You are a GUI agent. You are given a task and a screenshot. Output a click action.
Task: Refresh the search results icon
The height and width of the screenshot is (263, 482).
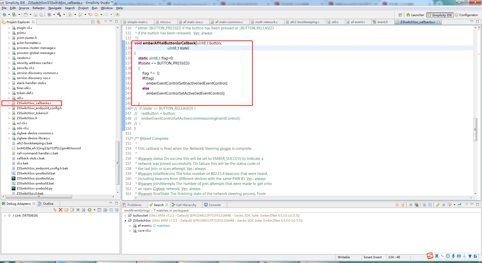[438, 205]
